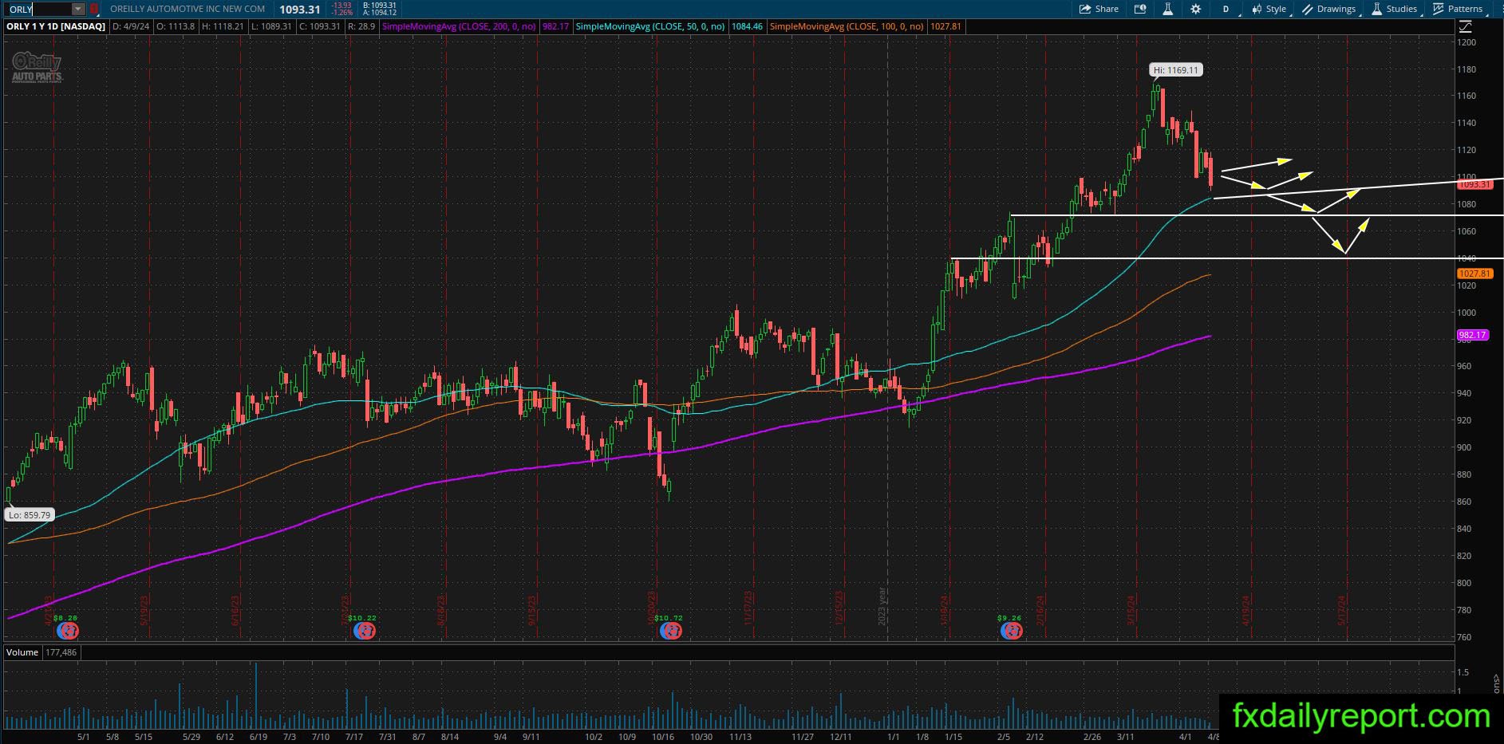Viewport: 1504px width, 744px height.
Task: Click the 100 SMA value 1027.81 in header
Action: 945,26
